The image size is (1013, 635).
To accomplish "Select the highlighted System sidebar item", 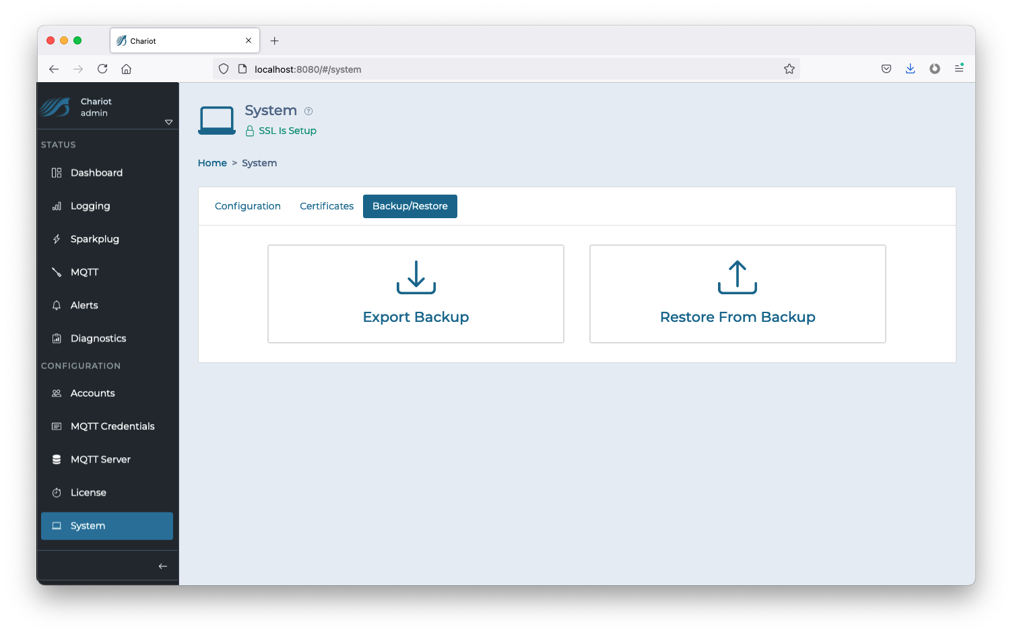I will 107,526.
